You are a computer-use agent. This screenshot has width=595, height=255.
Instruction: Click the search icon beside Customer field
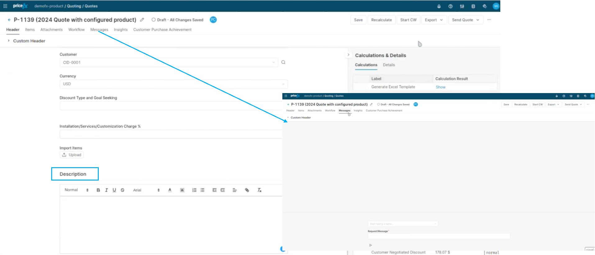(x=283, y=62)
